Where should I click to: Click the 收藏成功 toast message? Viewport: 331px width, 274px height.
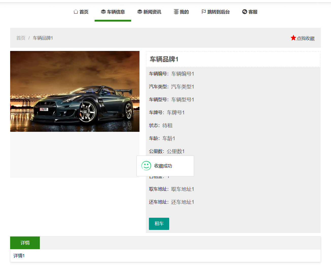163,166
